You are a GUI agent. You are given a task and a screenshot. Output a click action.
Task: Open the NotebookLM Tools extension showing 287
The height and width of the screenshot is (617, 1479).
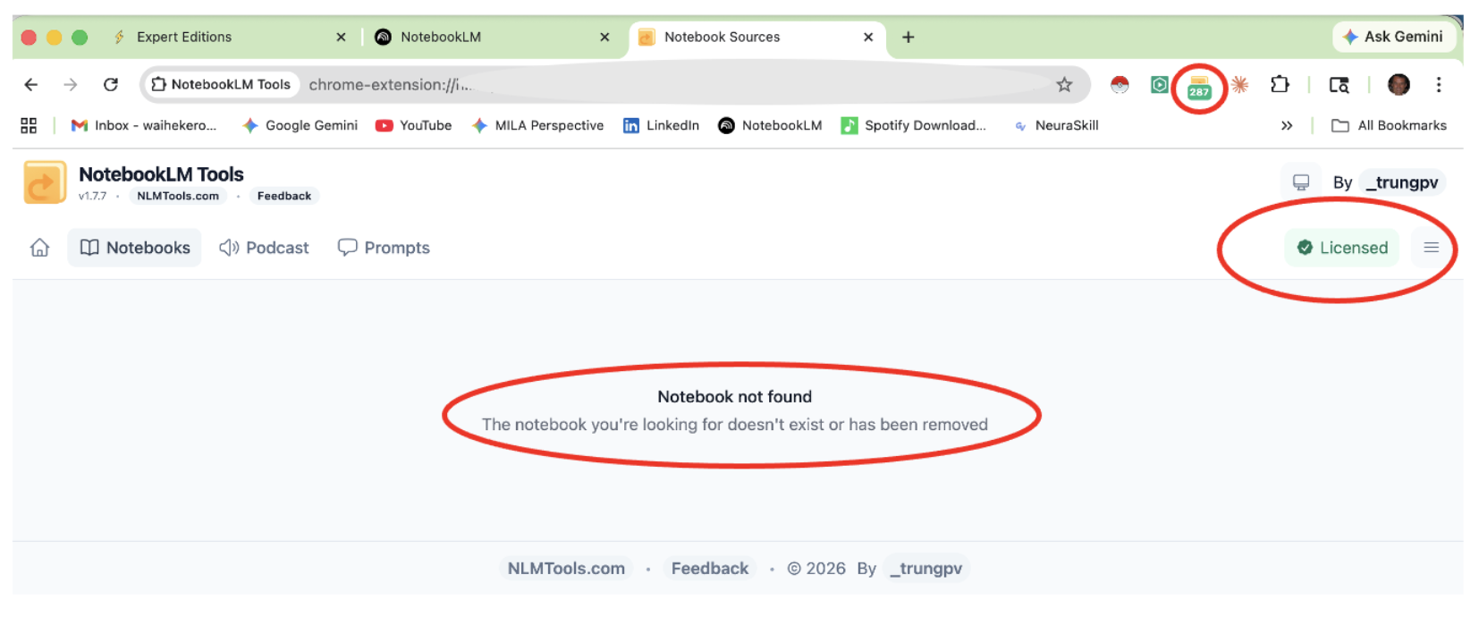pyautogui.click(x=1199, y=88)
